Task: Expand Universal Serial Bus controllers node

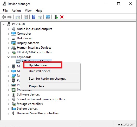Action: [9, 113]
